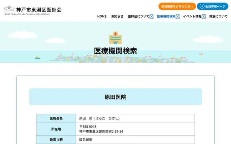The image size is (231, 144).
Task: Click the dropdown icon next to 医師会について
Action: [152, 17]
